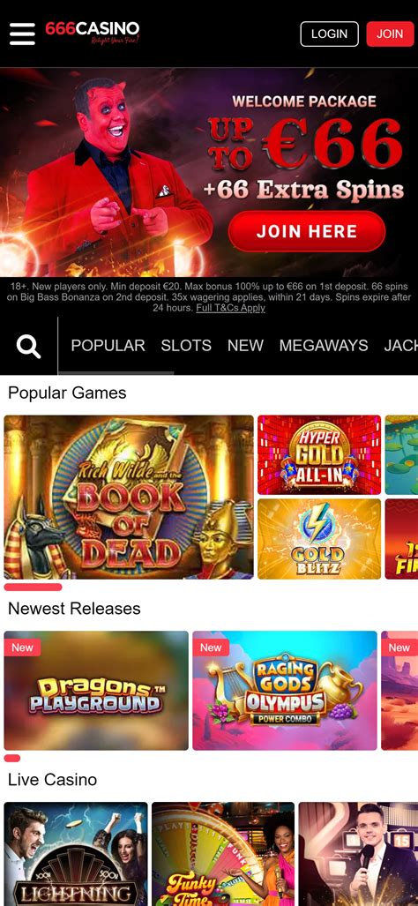The width and height of the screenshot is (418, 906).
Task: Open Hyper Gold All-In game tile
Action: 319,454
